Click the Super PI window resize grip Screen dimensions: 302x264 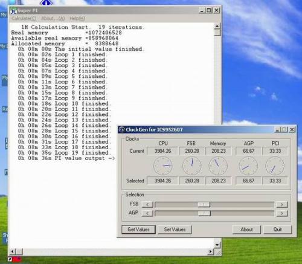click(218, 252)
